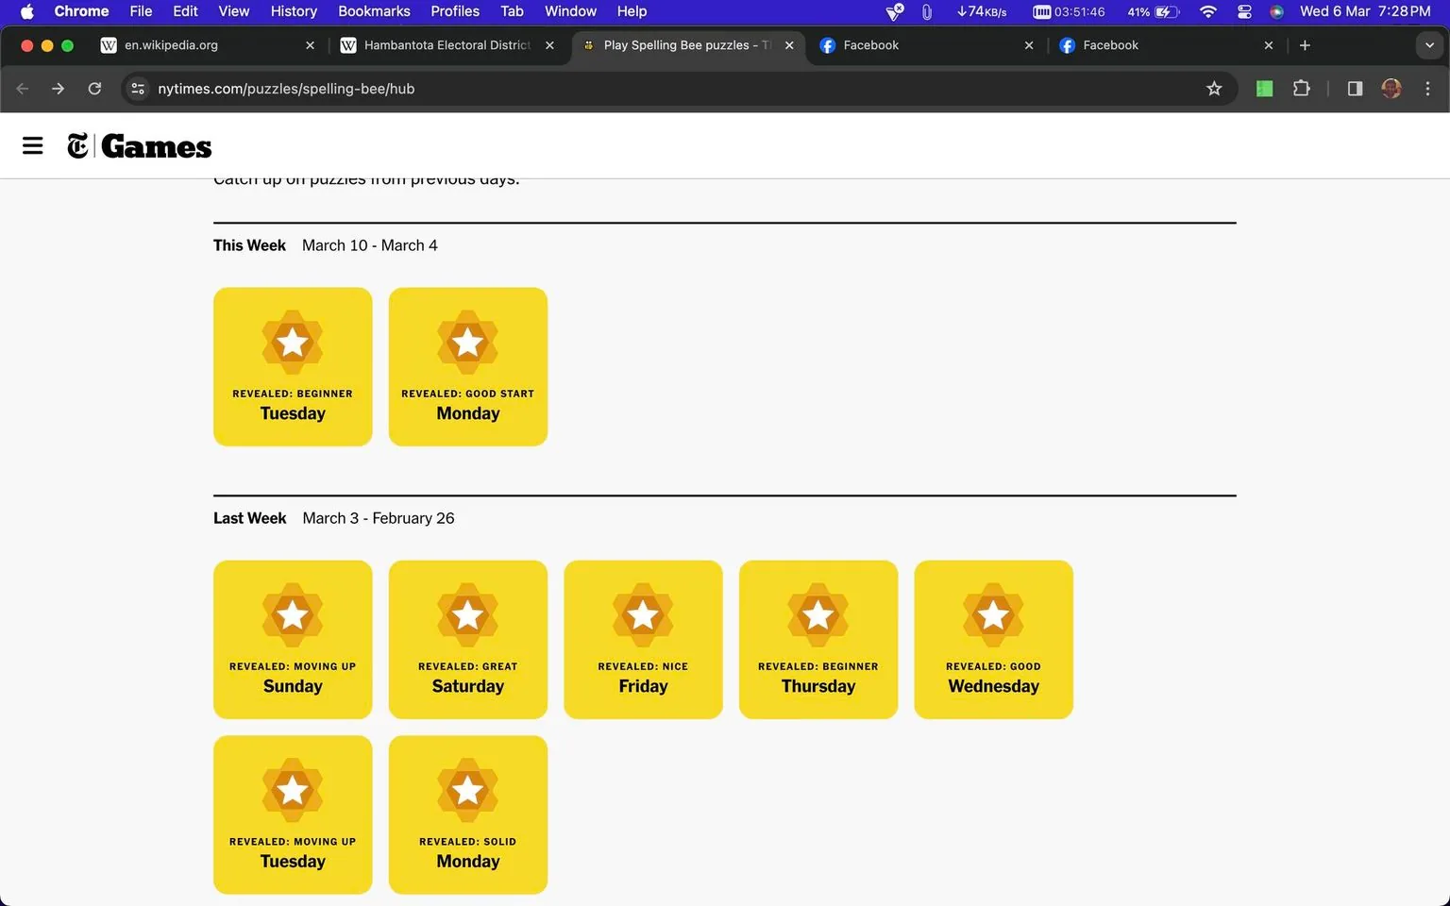Click the site information icon in address bar

[x=138, y=89]
